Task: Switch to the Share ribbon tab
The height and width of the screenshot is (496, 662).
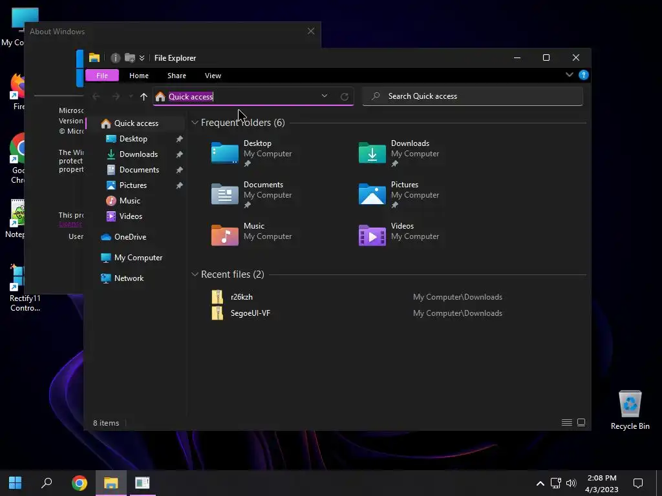Action: (x=176, y=76)
